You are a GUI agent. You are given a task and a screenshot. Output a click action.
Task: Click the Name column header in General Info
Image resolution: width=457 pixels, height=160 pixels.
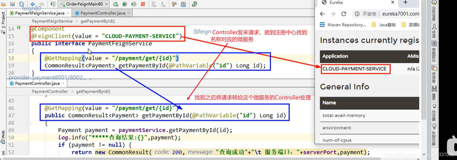tap(329, 103)
